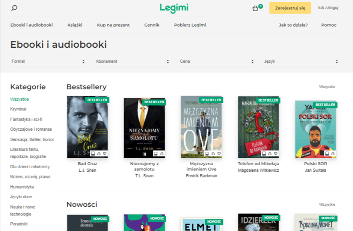
Task: Click the Zarejestruj się button
Action: click(x=290, y=8)
